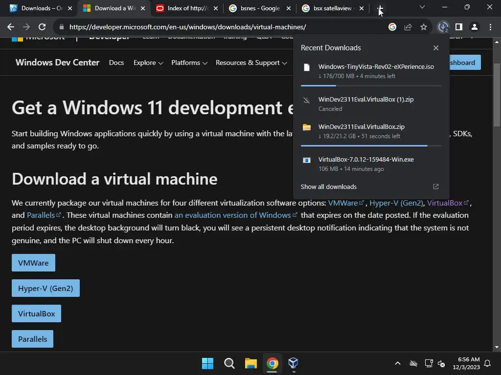
Task: Click the TinyVista download progress bar
Action: [x=371, y=85]
